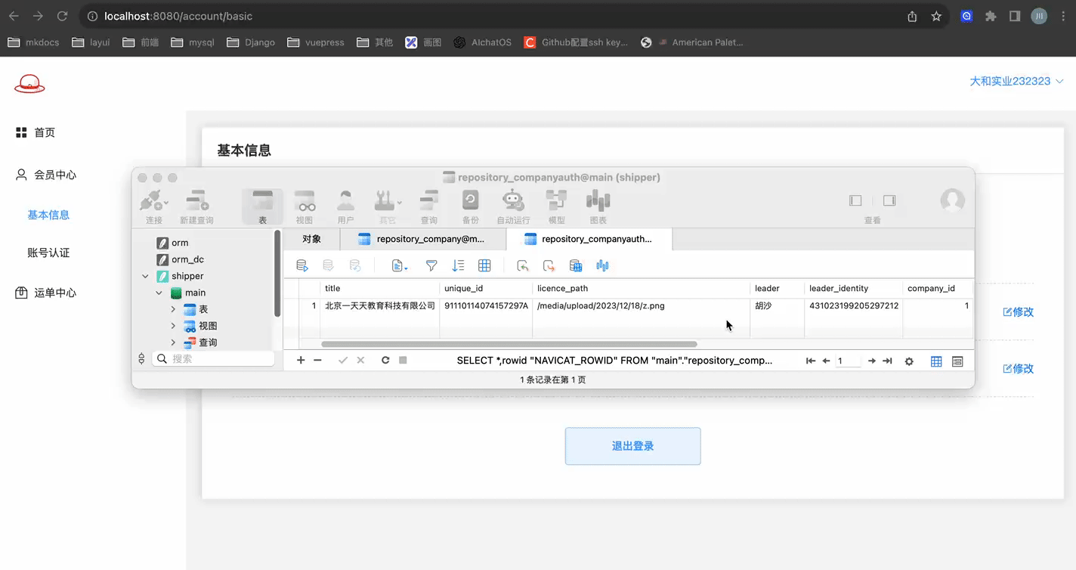
Task: Switch to form view display
Action: (957, 361)
